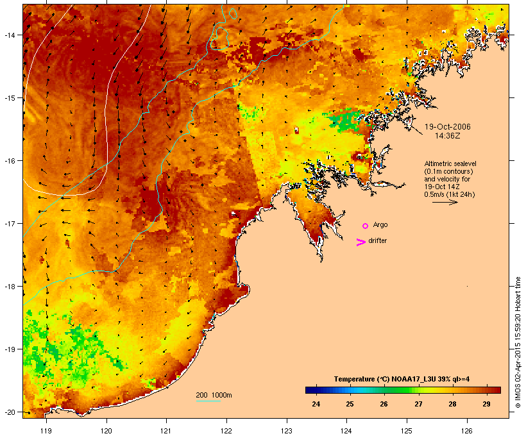Click the '0.5m/s (1kt 24h)' text
Image resolution: width=526 pixels, height=436 pixels.
[450, 194]
